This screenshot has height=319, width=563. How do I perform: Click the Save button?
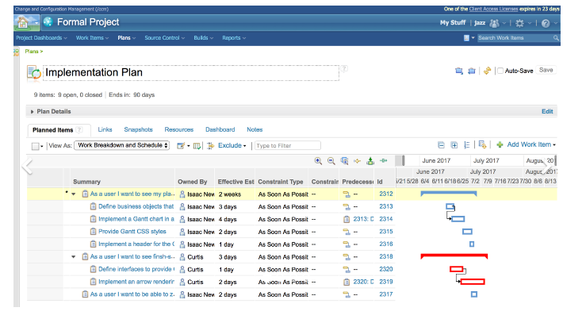(x=546, y=71)
